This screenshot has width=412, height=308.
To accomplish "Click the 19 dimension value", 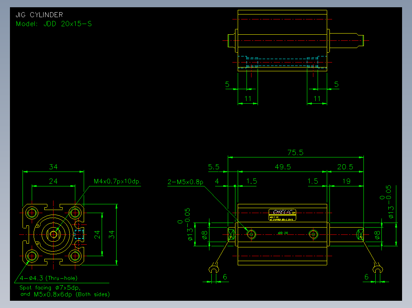I will 346,181.
